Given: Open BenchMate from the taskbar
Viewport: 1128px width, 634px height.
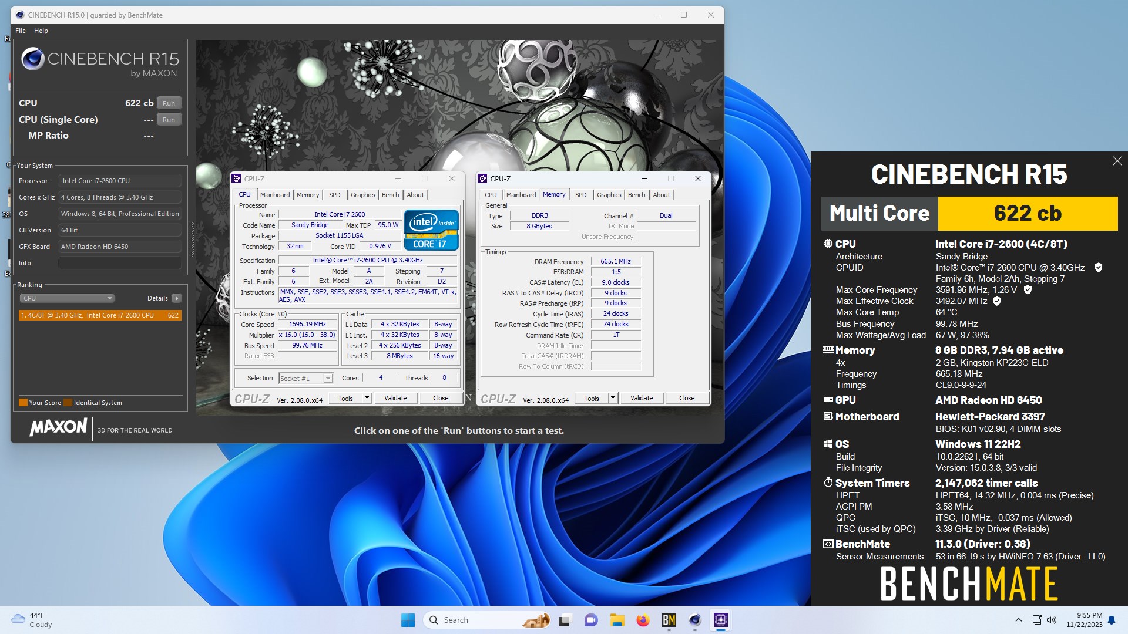Looking at the screenshot, I should pos(669,620).
